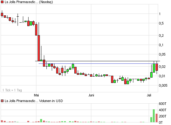Click the volume axis value '600T'
The image size is (171, 125).
pos(163,104)
